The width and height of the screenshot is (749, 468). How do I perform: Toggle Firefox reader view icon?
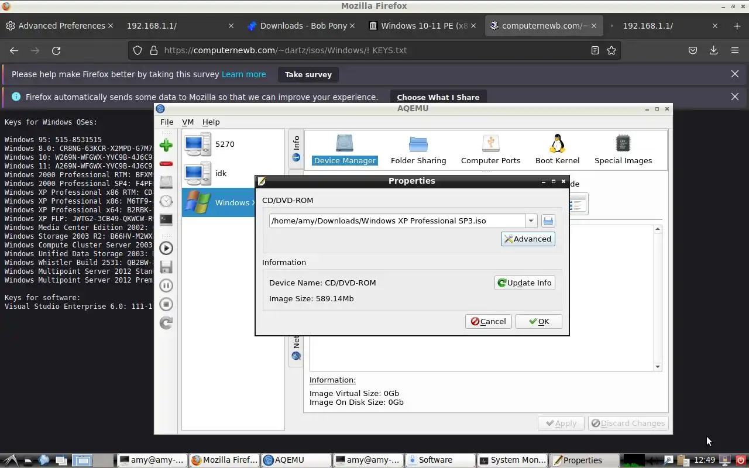[x=595, y=50]
